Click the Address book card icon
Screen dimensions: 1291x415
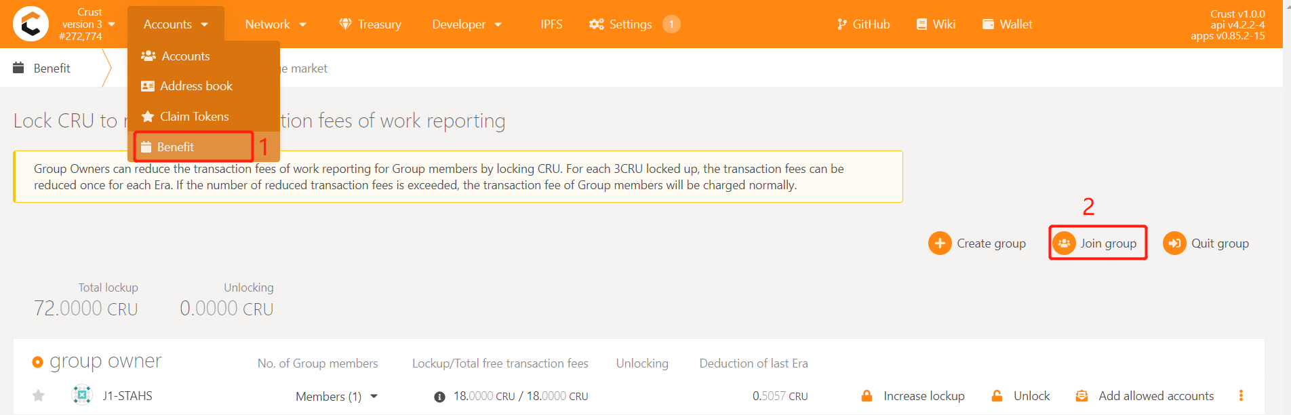click(x=147, y=86)
